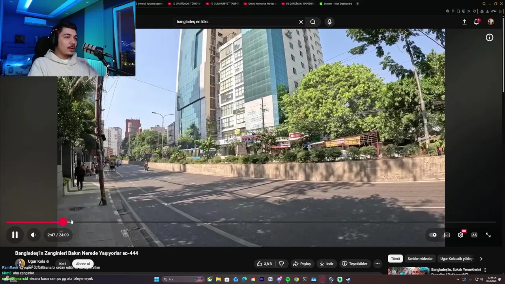Open the system tray volume icon
This screenshot has width=505, height=284.
point(481,279)
